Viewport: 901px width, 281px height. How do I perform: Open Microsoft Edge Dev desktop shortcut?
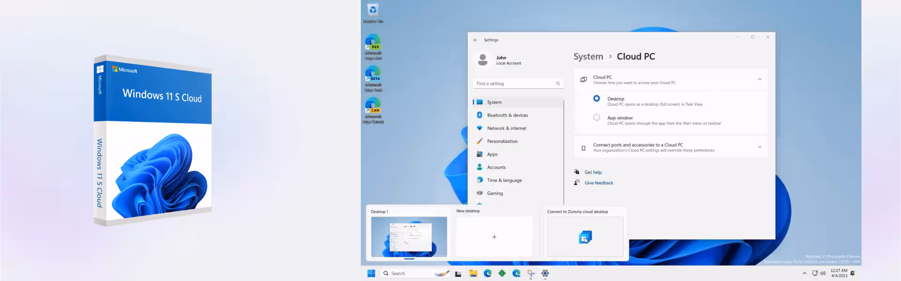click(x=373, y=47)
